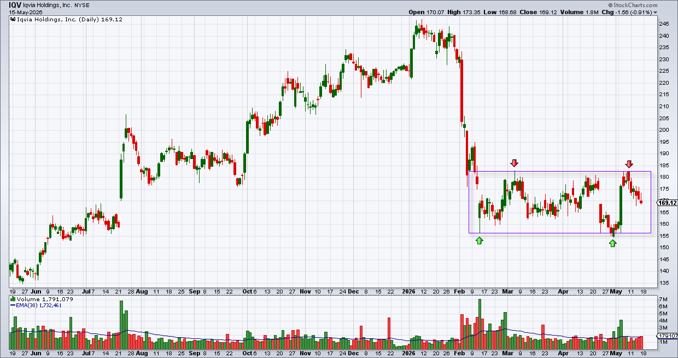
Task: Click the 245 price axis label
Action: (663, 24)
